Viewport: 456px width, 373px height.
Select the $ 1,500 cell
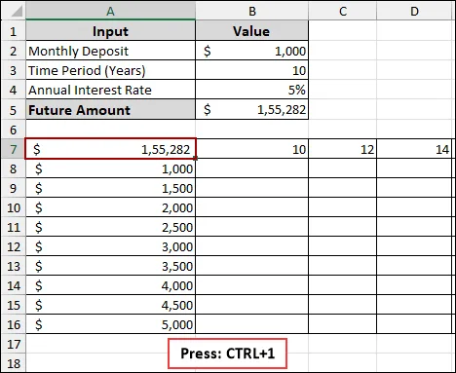110,188
